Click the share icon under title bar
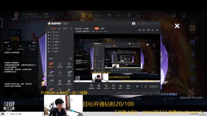The width and height of the screenshot is (207, 116). pos(157,30)
